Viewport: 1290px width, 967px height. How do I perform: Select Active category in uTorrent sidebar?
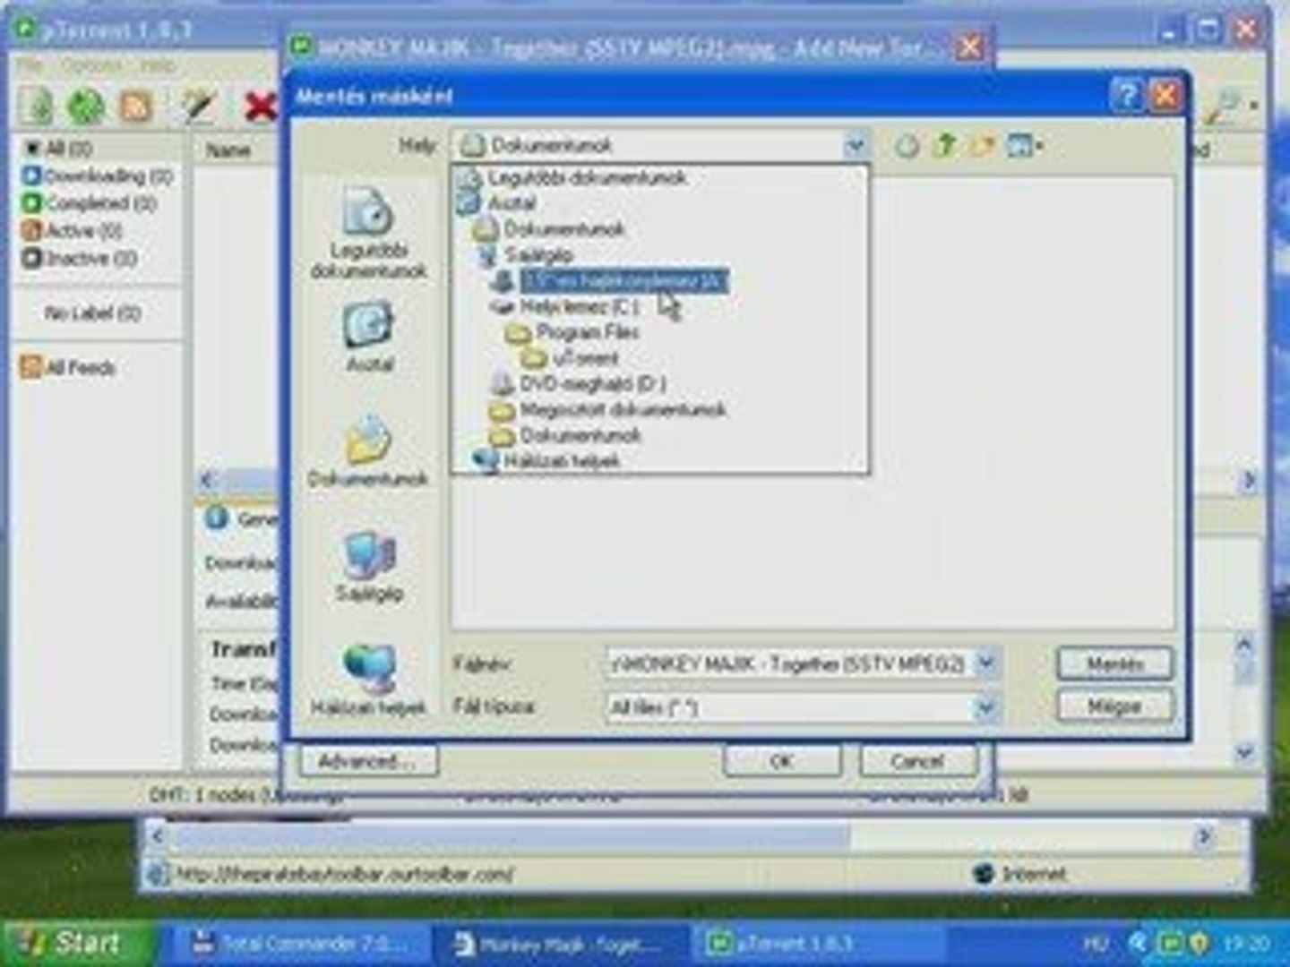click(73, 231)
